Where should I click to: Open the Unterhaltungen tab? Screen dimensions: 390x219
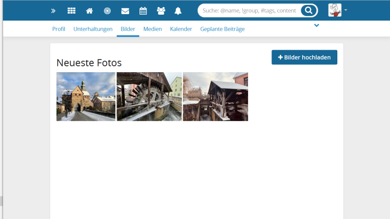[x=93, y=29]
